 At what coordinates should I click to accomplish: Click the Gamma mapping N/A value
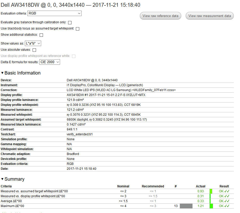(x=69, y=144)
